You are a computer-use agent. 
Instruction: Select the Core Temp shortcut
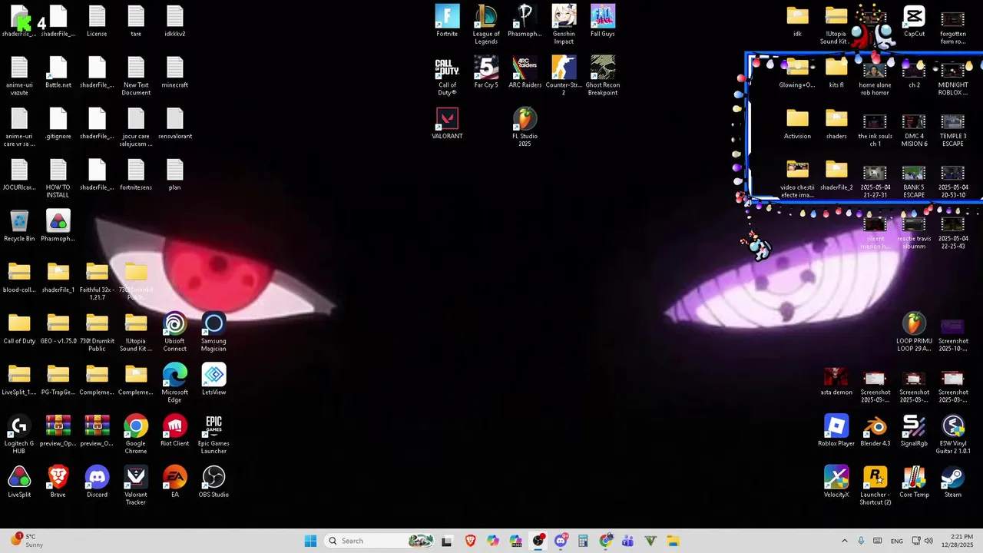point(914,482)
